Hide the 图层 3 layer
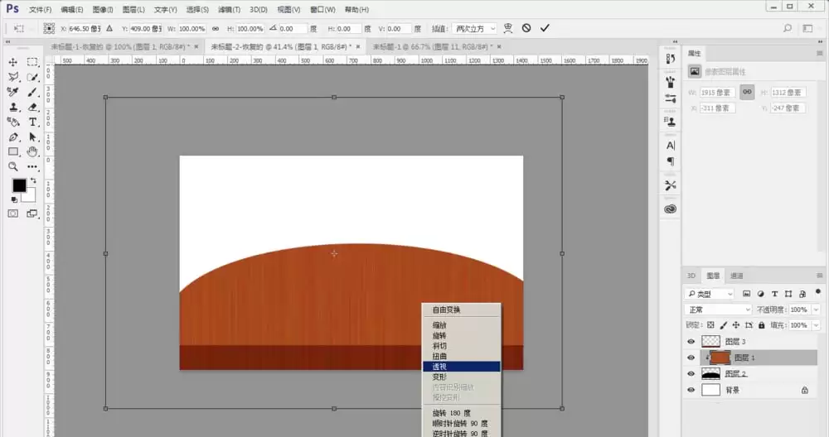The height and width of the screenshot is (437, 829). pyautogui.click(x=691, y=342)
